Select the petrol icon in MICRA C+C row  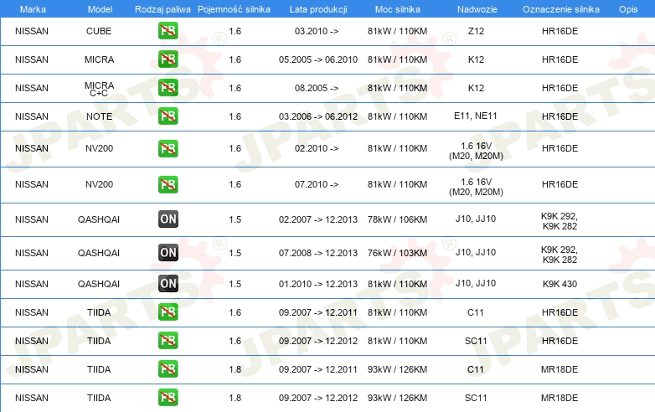pyautogui.click(x=168, y=88)
